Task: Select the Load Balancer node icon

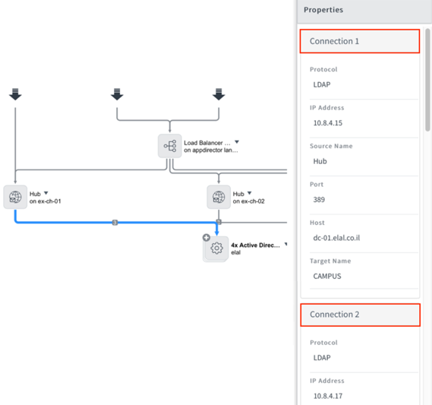Action: pyautogui.click(x=170, y=146)
